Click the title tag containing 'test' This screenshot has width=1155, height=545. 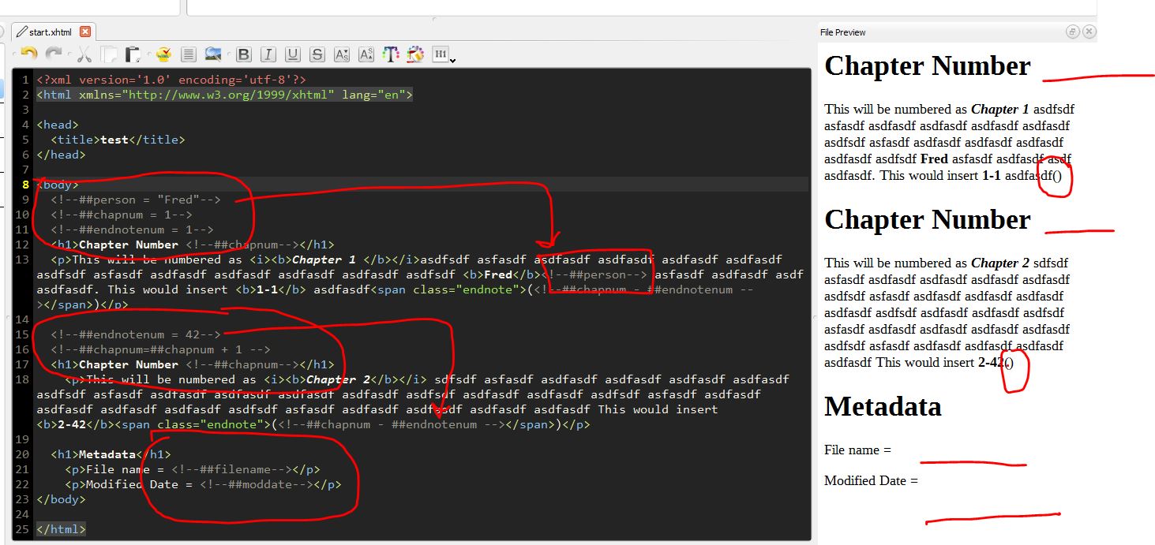point(118,140)
